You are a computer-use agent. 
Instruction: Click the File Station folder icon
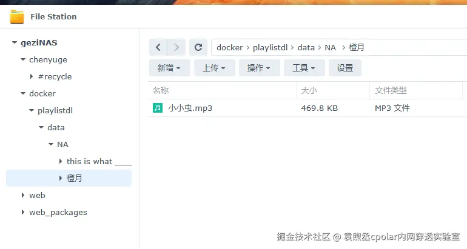click(17, 16)
